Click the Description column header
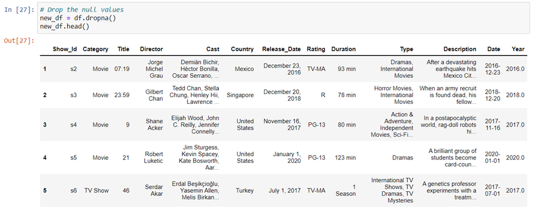534x210 pixels. click(x=460, y=49)
